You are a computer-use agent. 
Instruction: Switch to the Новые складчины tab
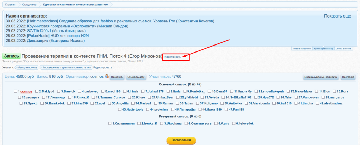302,49
